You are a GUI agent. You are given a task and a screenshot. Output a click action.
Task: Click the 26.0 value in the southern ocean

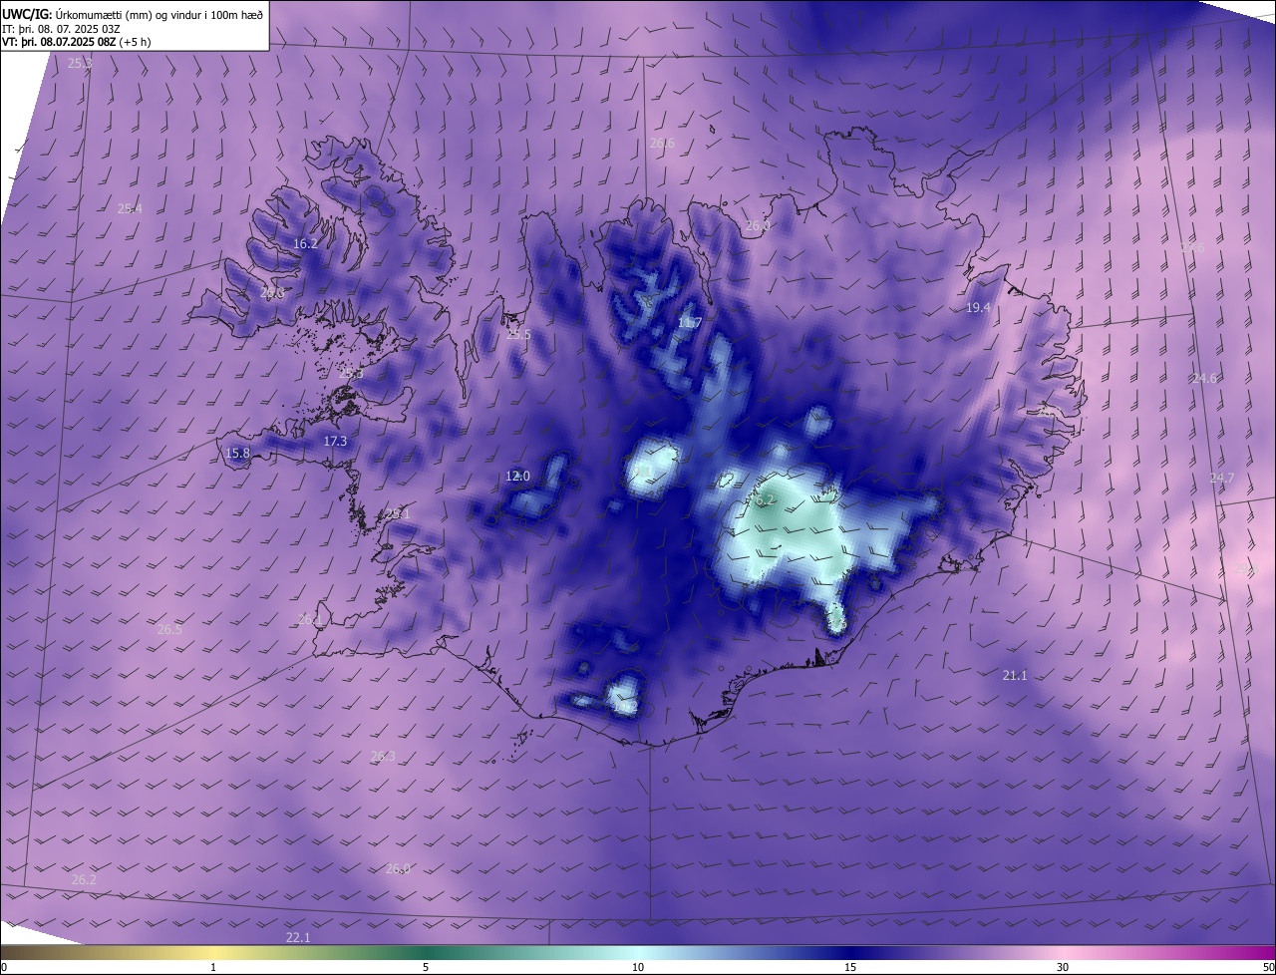click(397, 868)
